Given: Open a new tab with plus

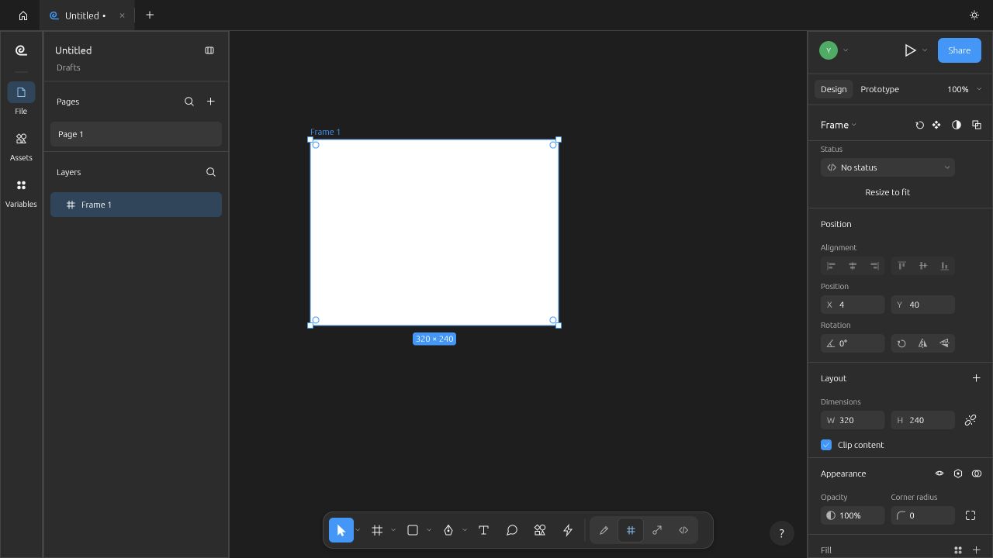Looking at the screenshot, I should click(150, 15).
